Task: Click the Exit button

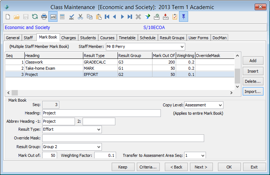Action: pos(254,167)
